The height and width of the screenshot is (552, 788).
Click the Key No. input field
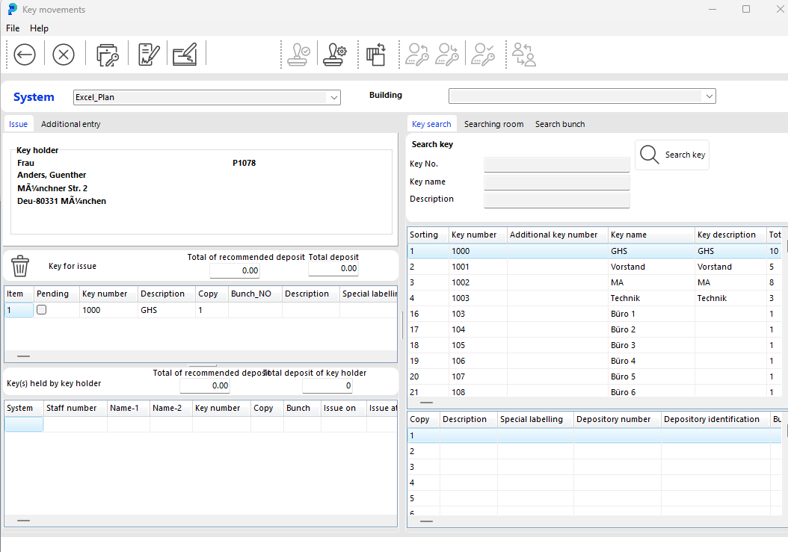556,164
